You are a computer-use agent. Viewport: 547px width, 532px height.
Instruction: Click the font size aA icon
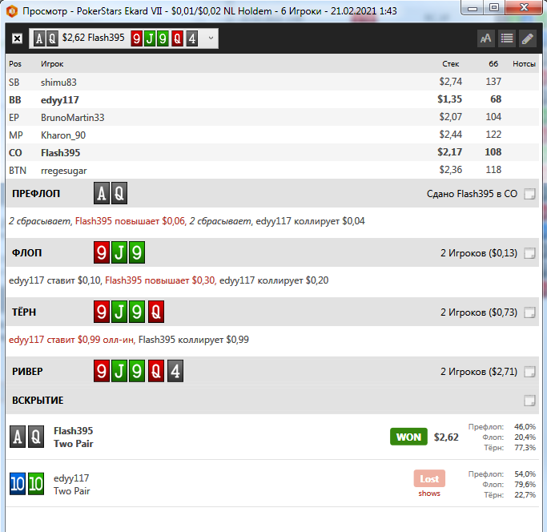485,38
